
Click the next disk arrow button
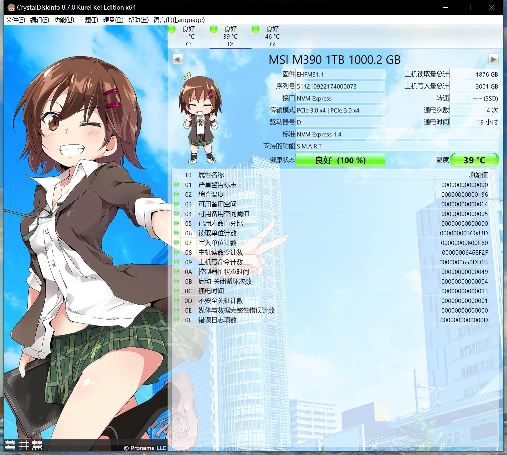pyautogui.click(x=493, y=59)
